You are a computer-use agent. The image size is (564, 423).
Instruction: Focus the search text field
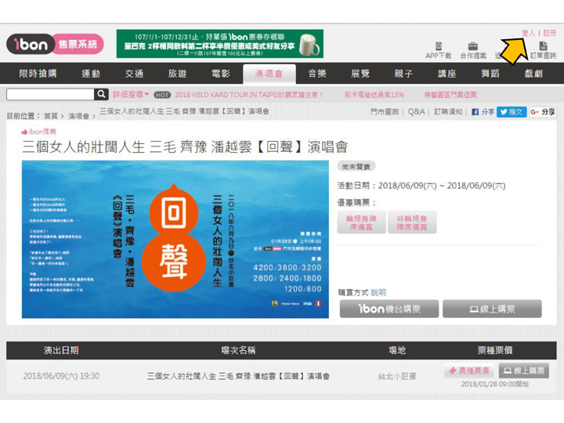[x=50, y=94]
